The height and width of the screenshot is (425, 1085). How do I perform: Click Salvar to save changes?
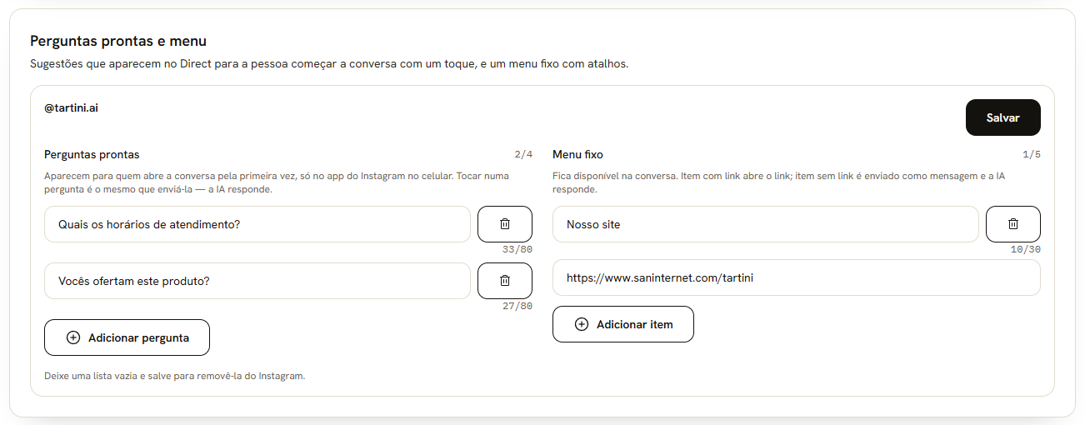tap(1002, 117)
